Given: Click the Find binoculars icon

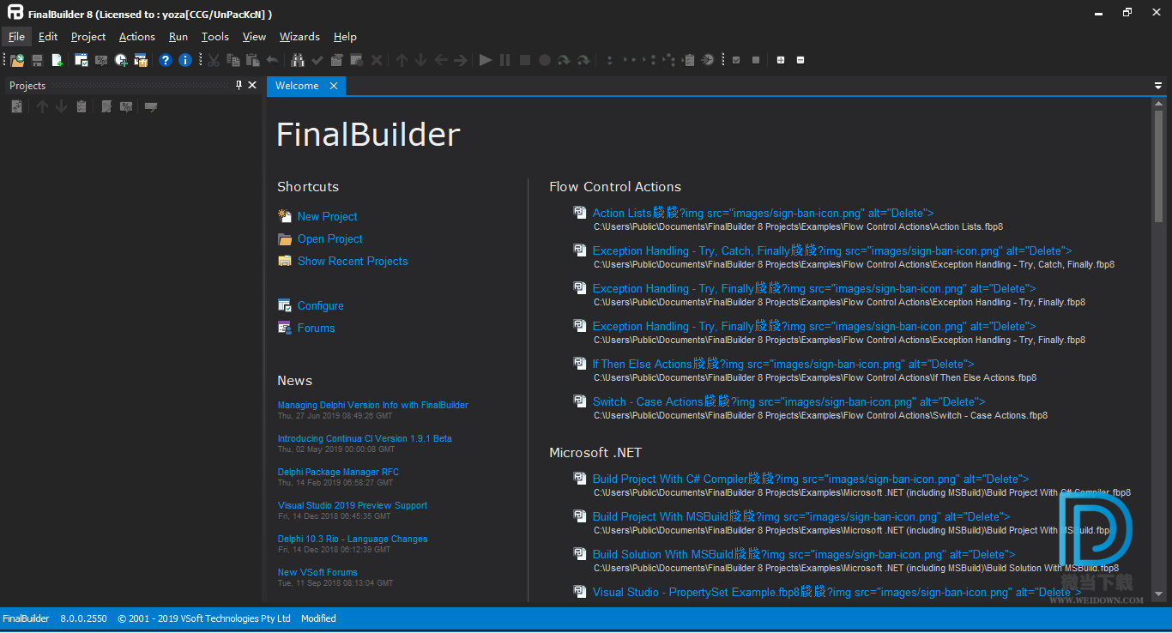Looking at the screenshot, I should pos(298,60).
